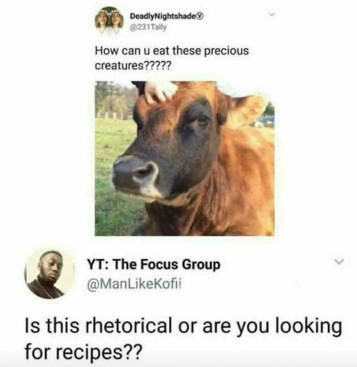Visit the @ManLikeKofii handle
The image size is (357, 367).
coord(134,284)
